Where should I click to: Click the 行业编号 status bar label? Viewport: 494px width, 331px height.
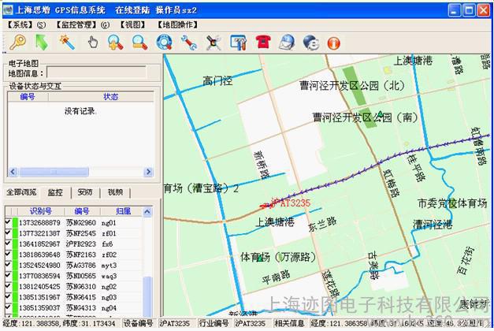214,323
